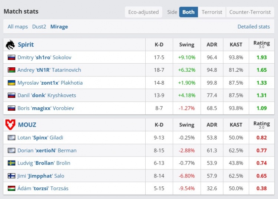
Task: Open the Spirit team name link
Action: (26, 45)
